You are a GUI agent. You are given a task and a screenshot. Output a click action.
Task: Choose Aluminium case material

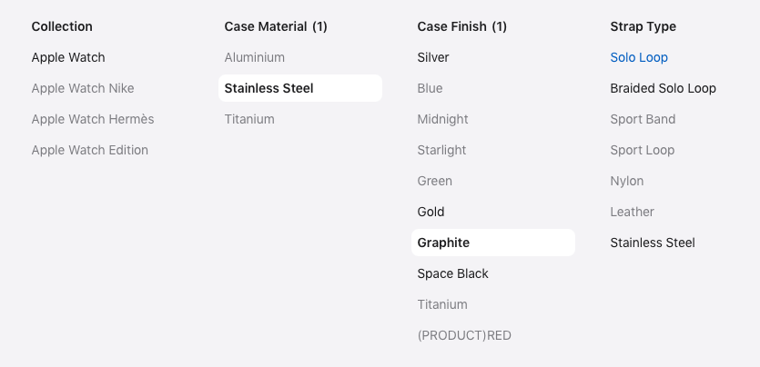point(255,57)
